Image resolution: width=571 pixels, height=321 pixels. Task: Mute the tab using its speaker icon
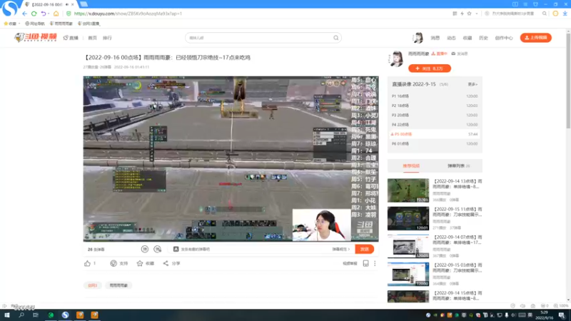click(x=67, y=4)
